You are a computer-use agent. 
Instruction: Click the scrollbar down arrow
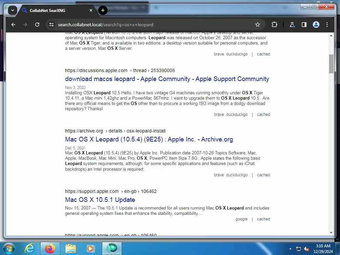coord(331,233)
